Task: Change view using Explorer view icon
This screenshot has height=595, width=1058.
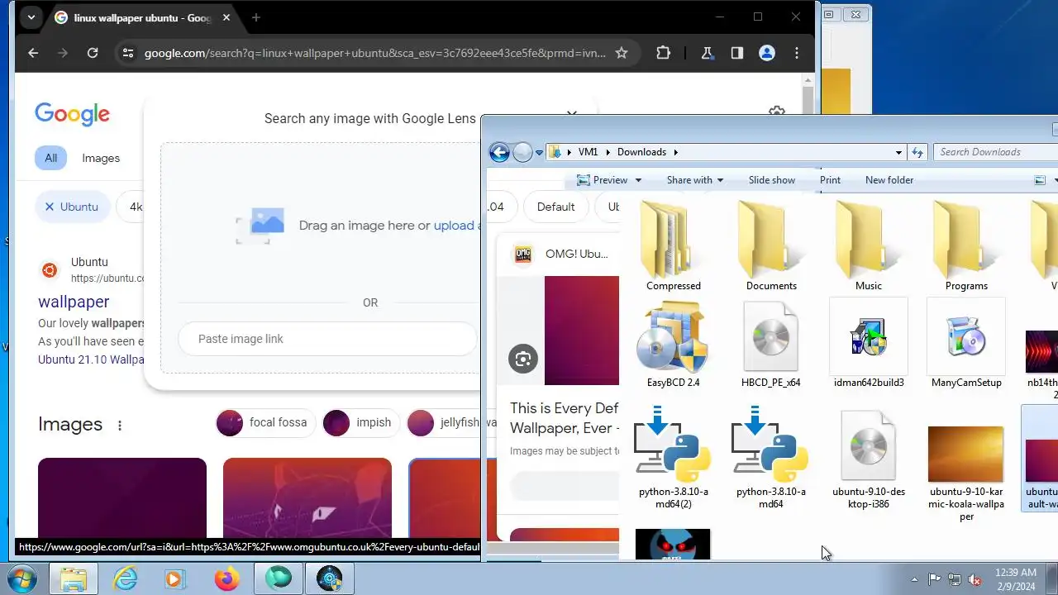Action: coord(1041,180)
